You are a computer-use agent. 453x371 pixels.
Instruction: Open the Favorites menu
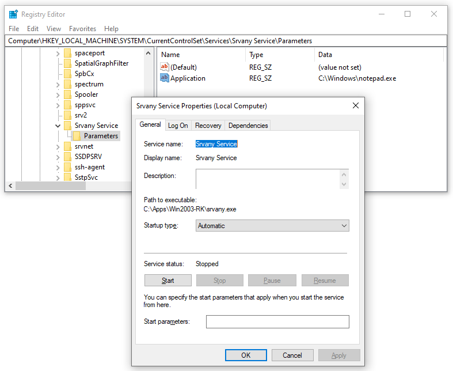83,29
